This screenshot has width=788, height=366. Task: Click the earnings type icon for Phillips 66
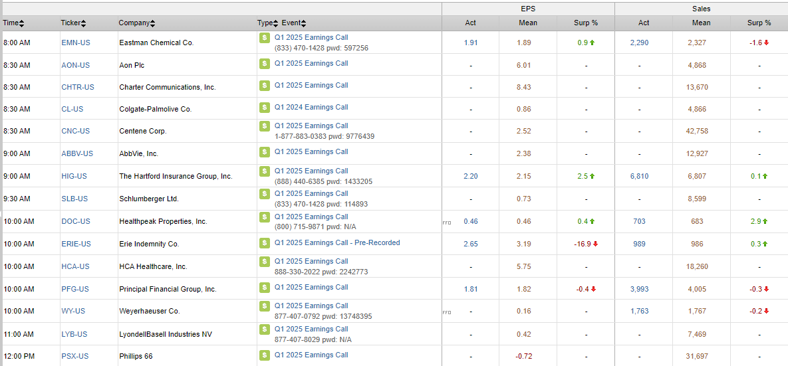[x=265, y=355]
